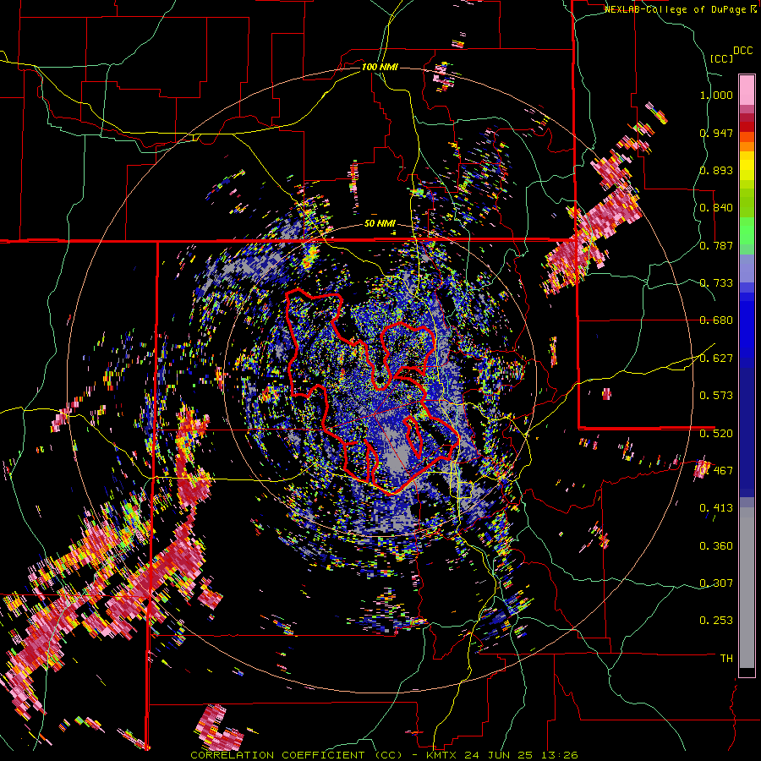Click the 50 NMI range ring label
This screenshot has width=761, height=761.
(380, 224)
